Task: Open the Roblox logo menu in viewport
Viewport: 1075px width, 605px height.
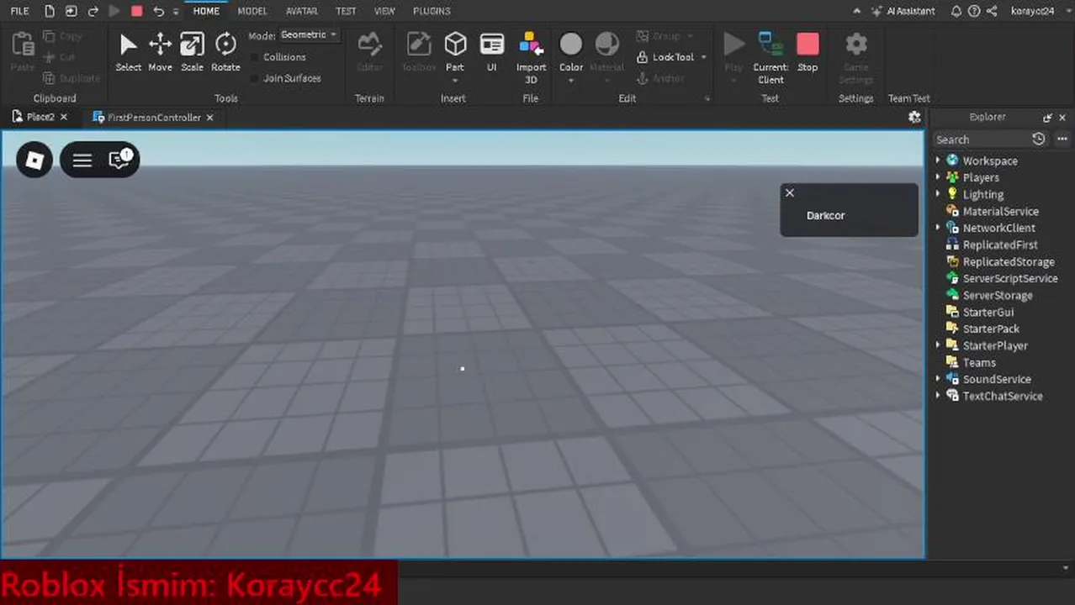Action: (34, 160)
